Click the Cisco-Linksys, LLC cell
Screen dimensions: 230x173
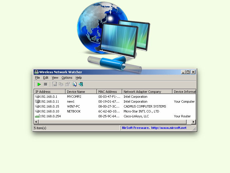click(x=136, y=116)
